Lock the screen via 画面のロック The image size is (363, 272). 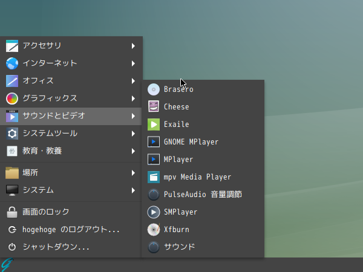pyautogui.click(x=71, y=212)
